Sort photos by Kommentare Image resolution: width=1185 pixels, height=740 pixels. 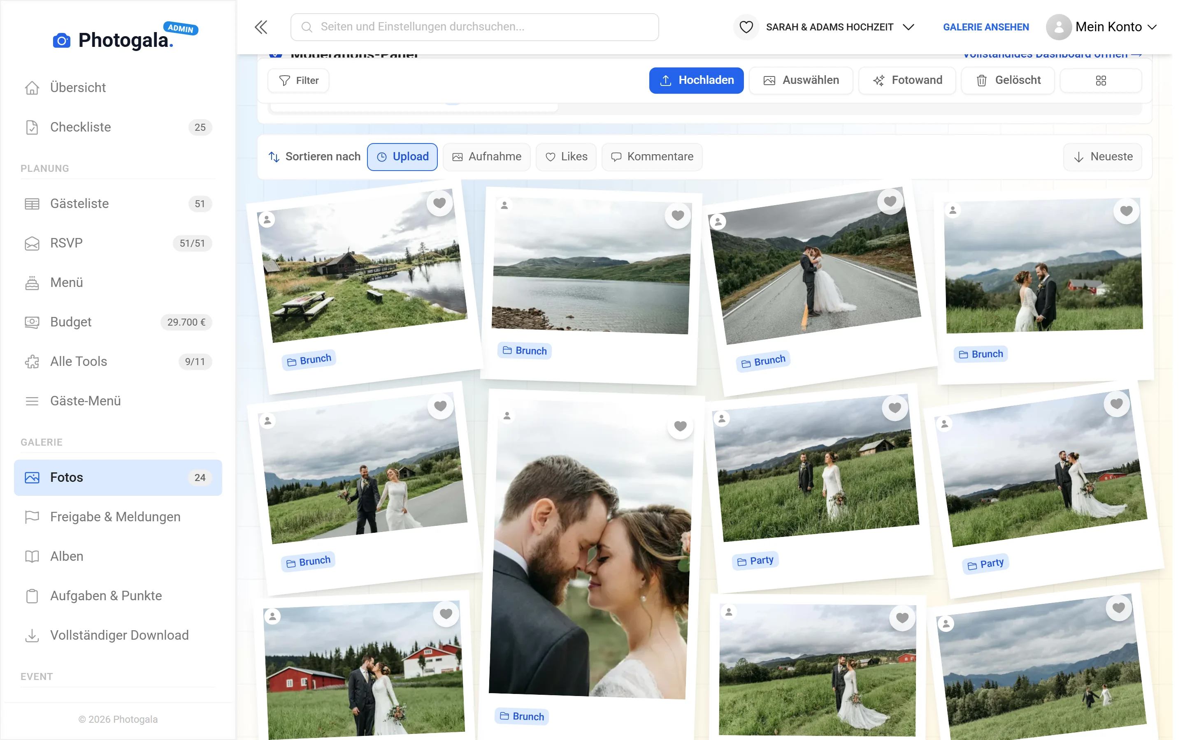(x=652, y=157)
